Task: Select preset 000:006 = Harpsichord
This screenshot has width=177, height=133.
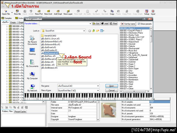Action: [x=129, y=42]
